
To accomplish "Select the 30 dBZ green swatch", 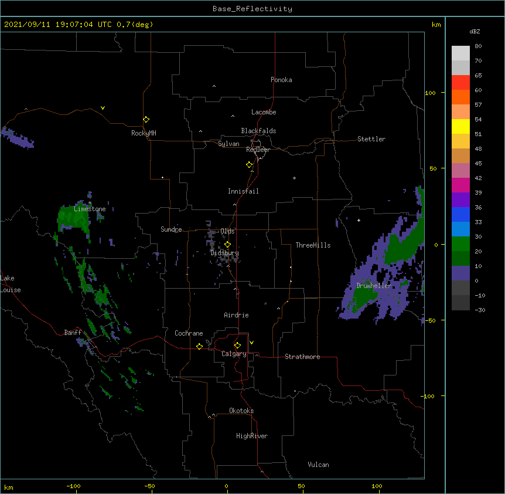I will point(460,244).
